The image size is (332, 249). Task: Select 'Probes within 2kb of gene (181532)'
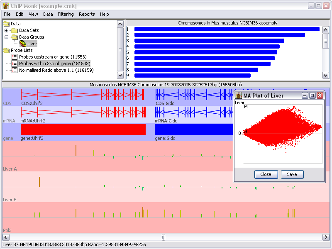point(54,63)
